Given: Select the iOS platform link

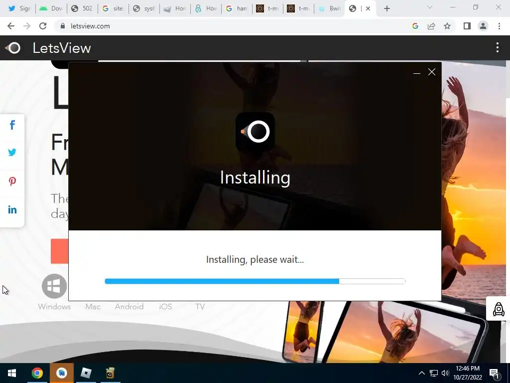Looking at the screenshot, I should [x=165, y=307].
